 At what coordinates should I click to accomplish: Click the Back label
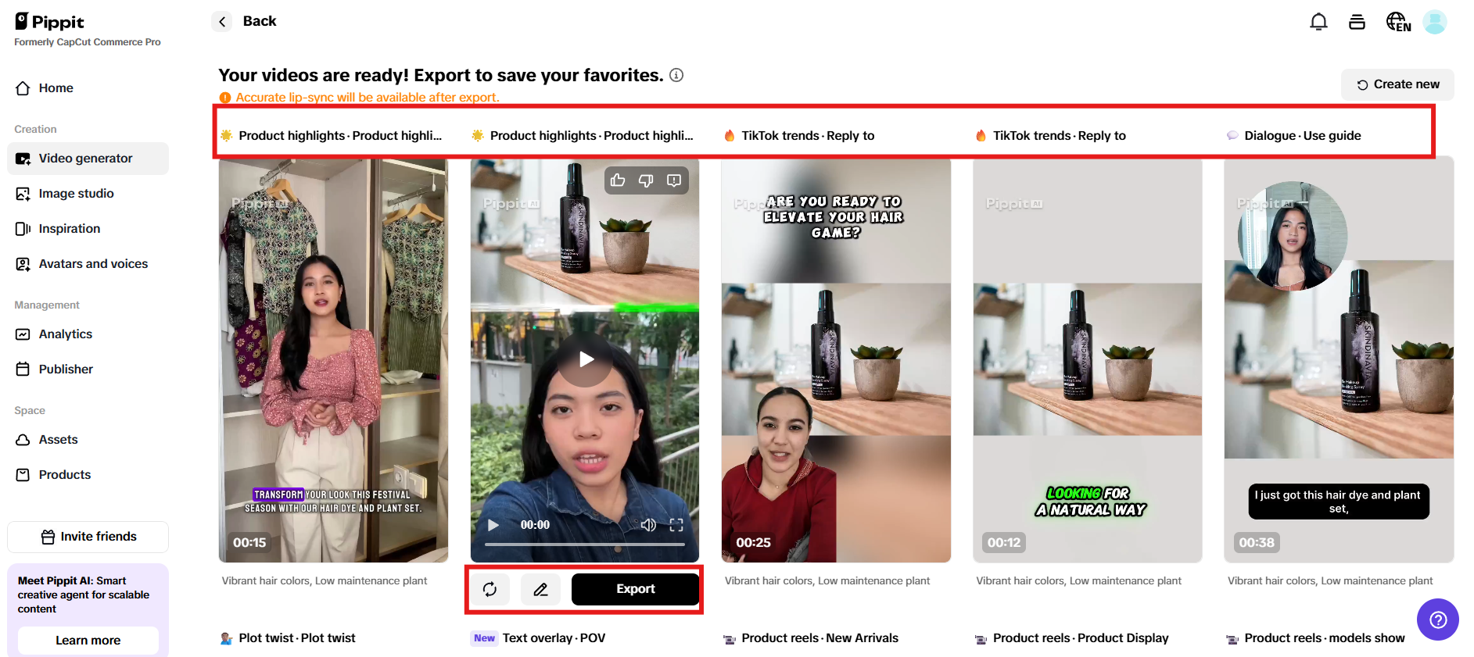(x=260, y=21)
